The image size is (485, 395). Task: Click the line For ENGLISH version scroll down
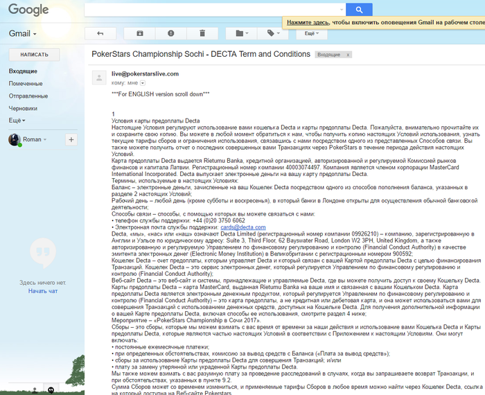(161, 94)
